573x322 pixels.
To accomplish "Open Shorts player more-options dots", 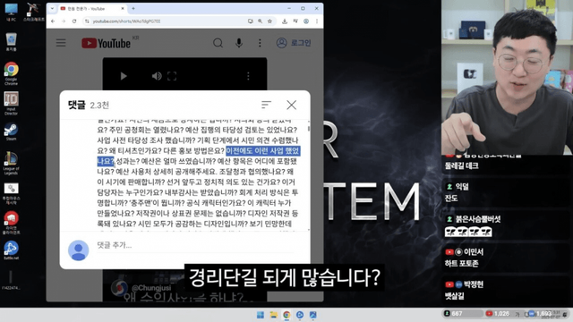I will click(x=248, y=76).
